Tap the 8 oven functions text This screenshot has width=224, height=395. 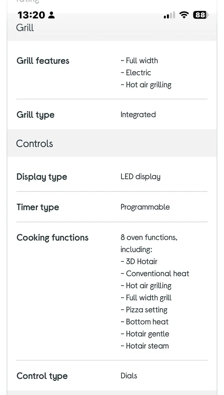pyautogui.click(x=149, y=237)
